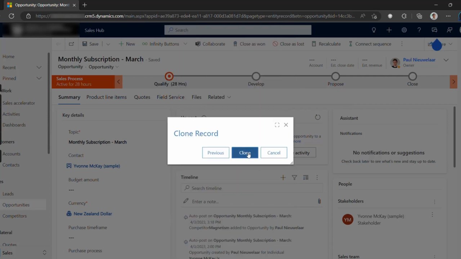Click the process bar left arrow
This screenshot has width=461, height=259.
118,82
